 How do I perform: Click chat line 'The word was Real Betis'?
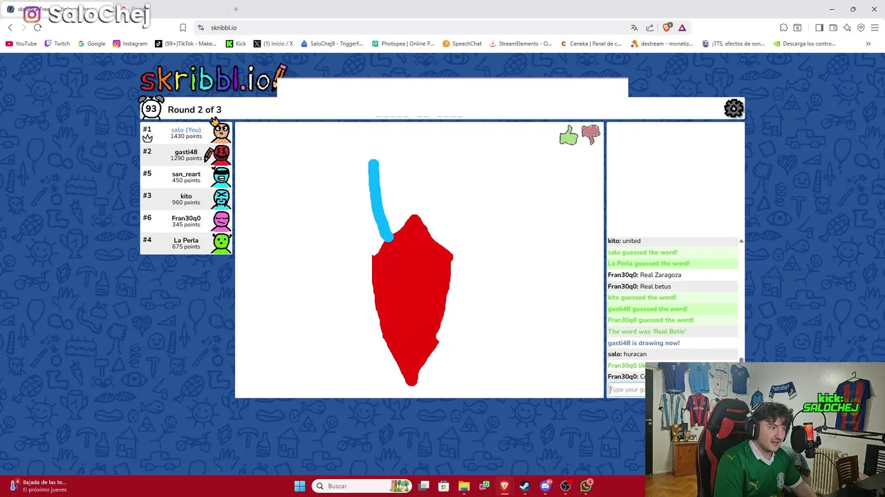646,331
